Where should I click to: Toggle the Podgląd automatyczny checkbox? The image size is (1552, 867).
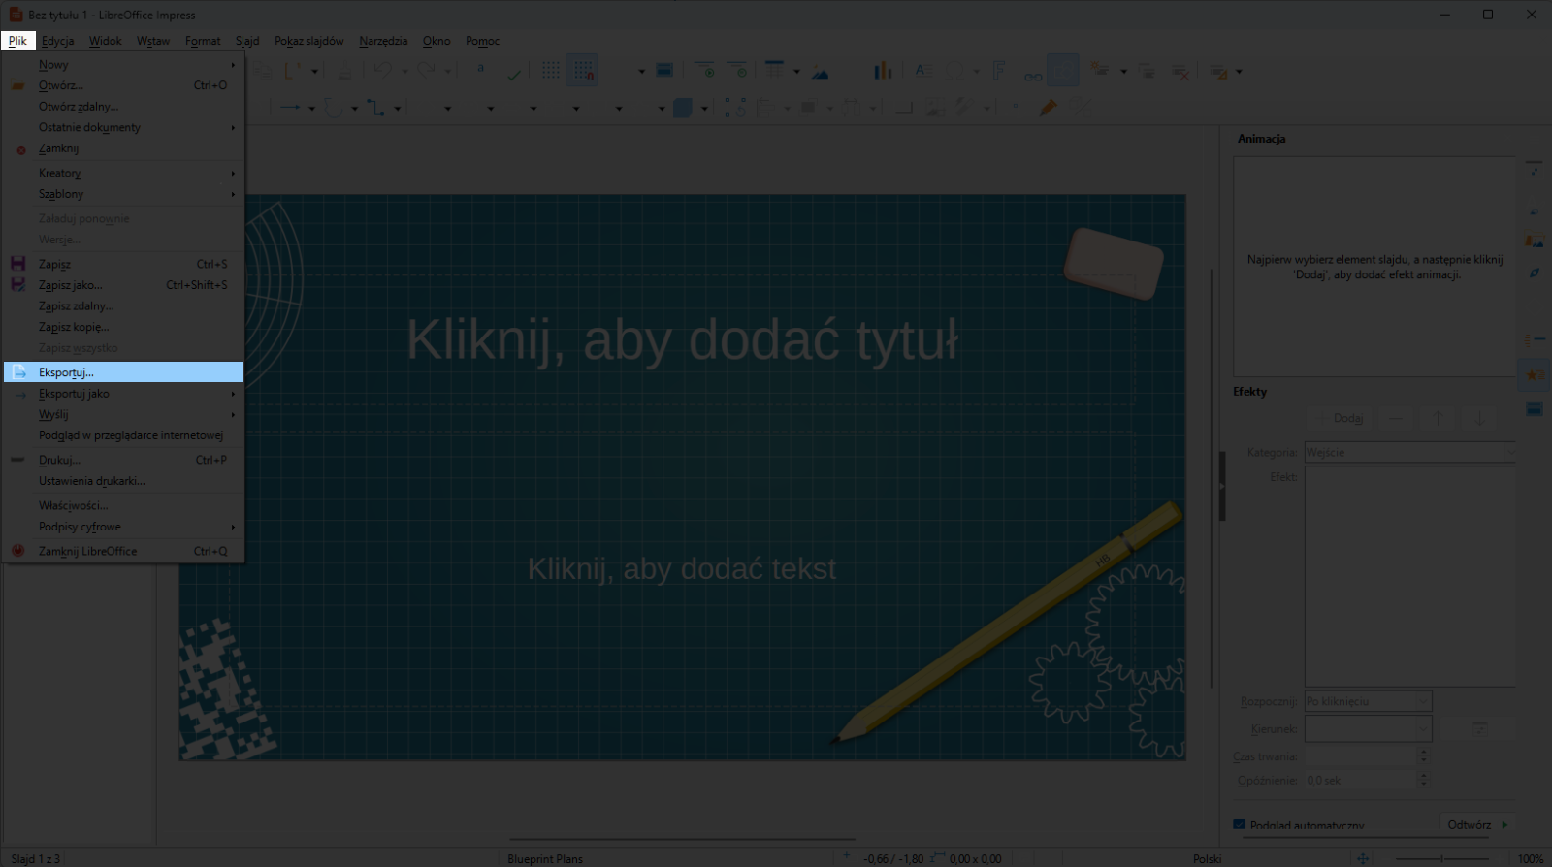(1239, 824)
